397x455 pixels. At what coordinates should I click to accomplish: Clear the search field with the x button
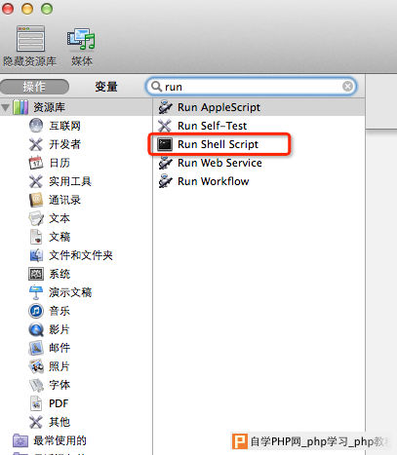(347, 87)
